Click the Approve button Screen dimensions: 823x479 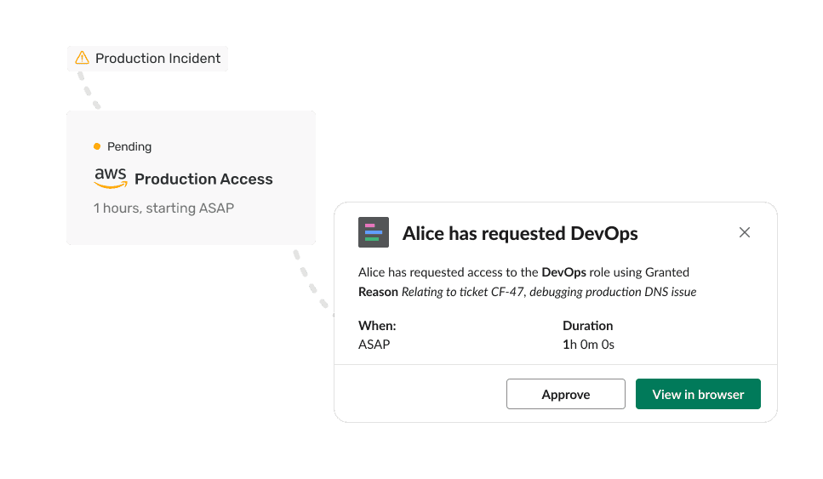(x=565, y=394)
